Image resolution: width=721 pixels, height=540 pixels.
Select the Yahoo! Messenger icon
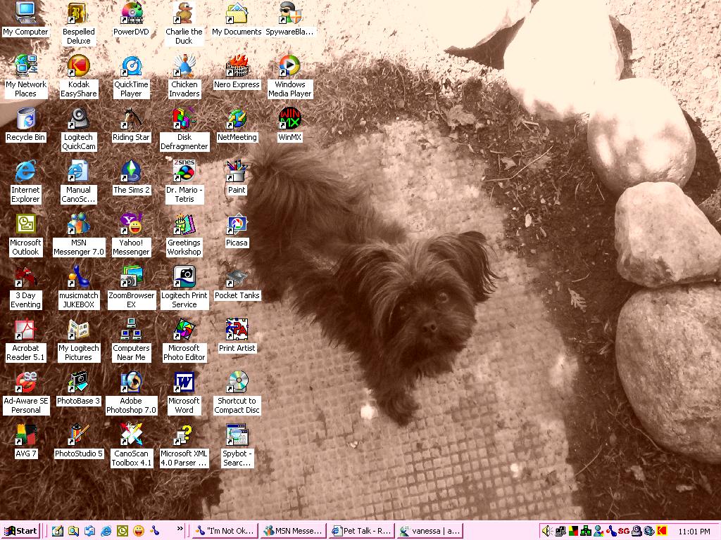pos(131,235)
